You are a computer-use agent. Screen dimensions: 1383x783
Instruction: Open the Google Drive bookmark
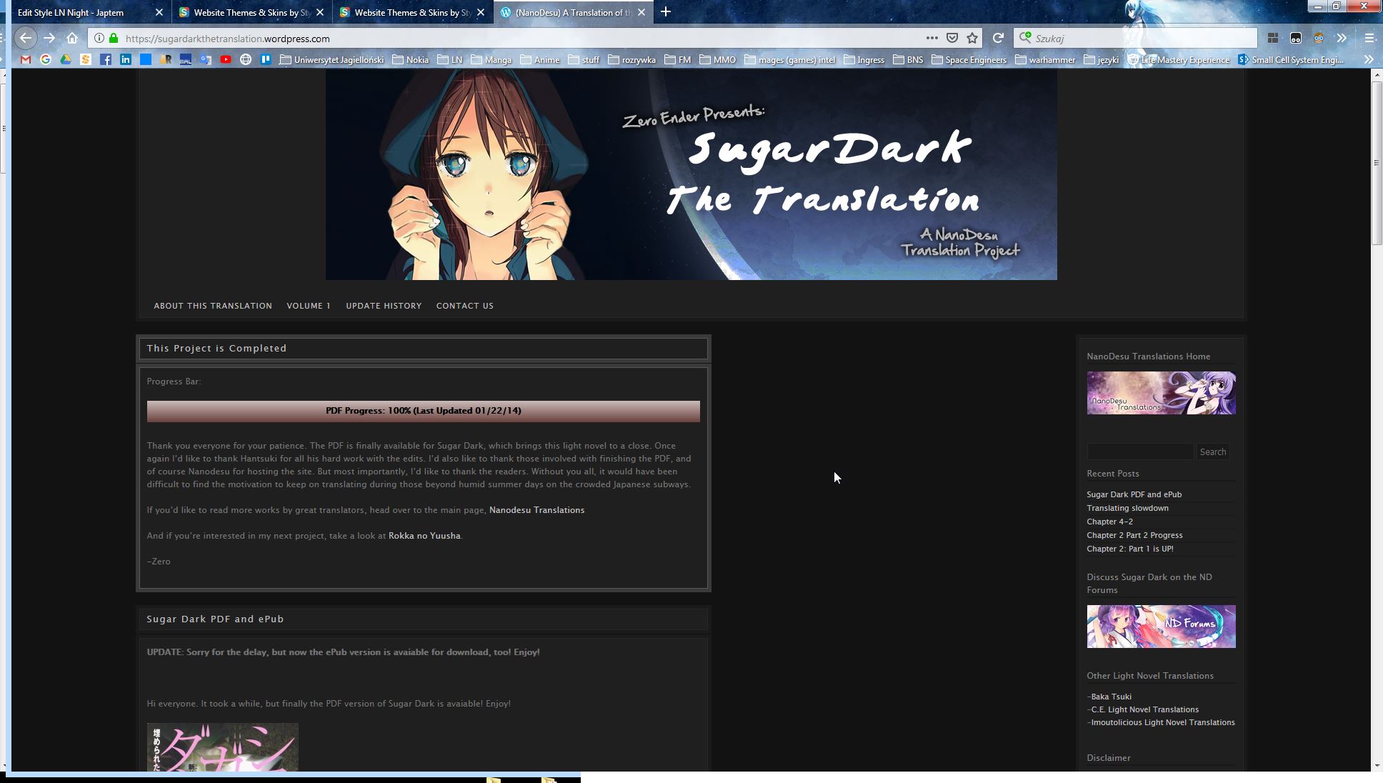pyautogui.click(x=66, y=60)
